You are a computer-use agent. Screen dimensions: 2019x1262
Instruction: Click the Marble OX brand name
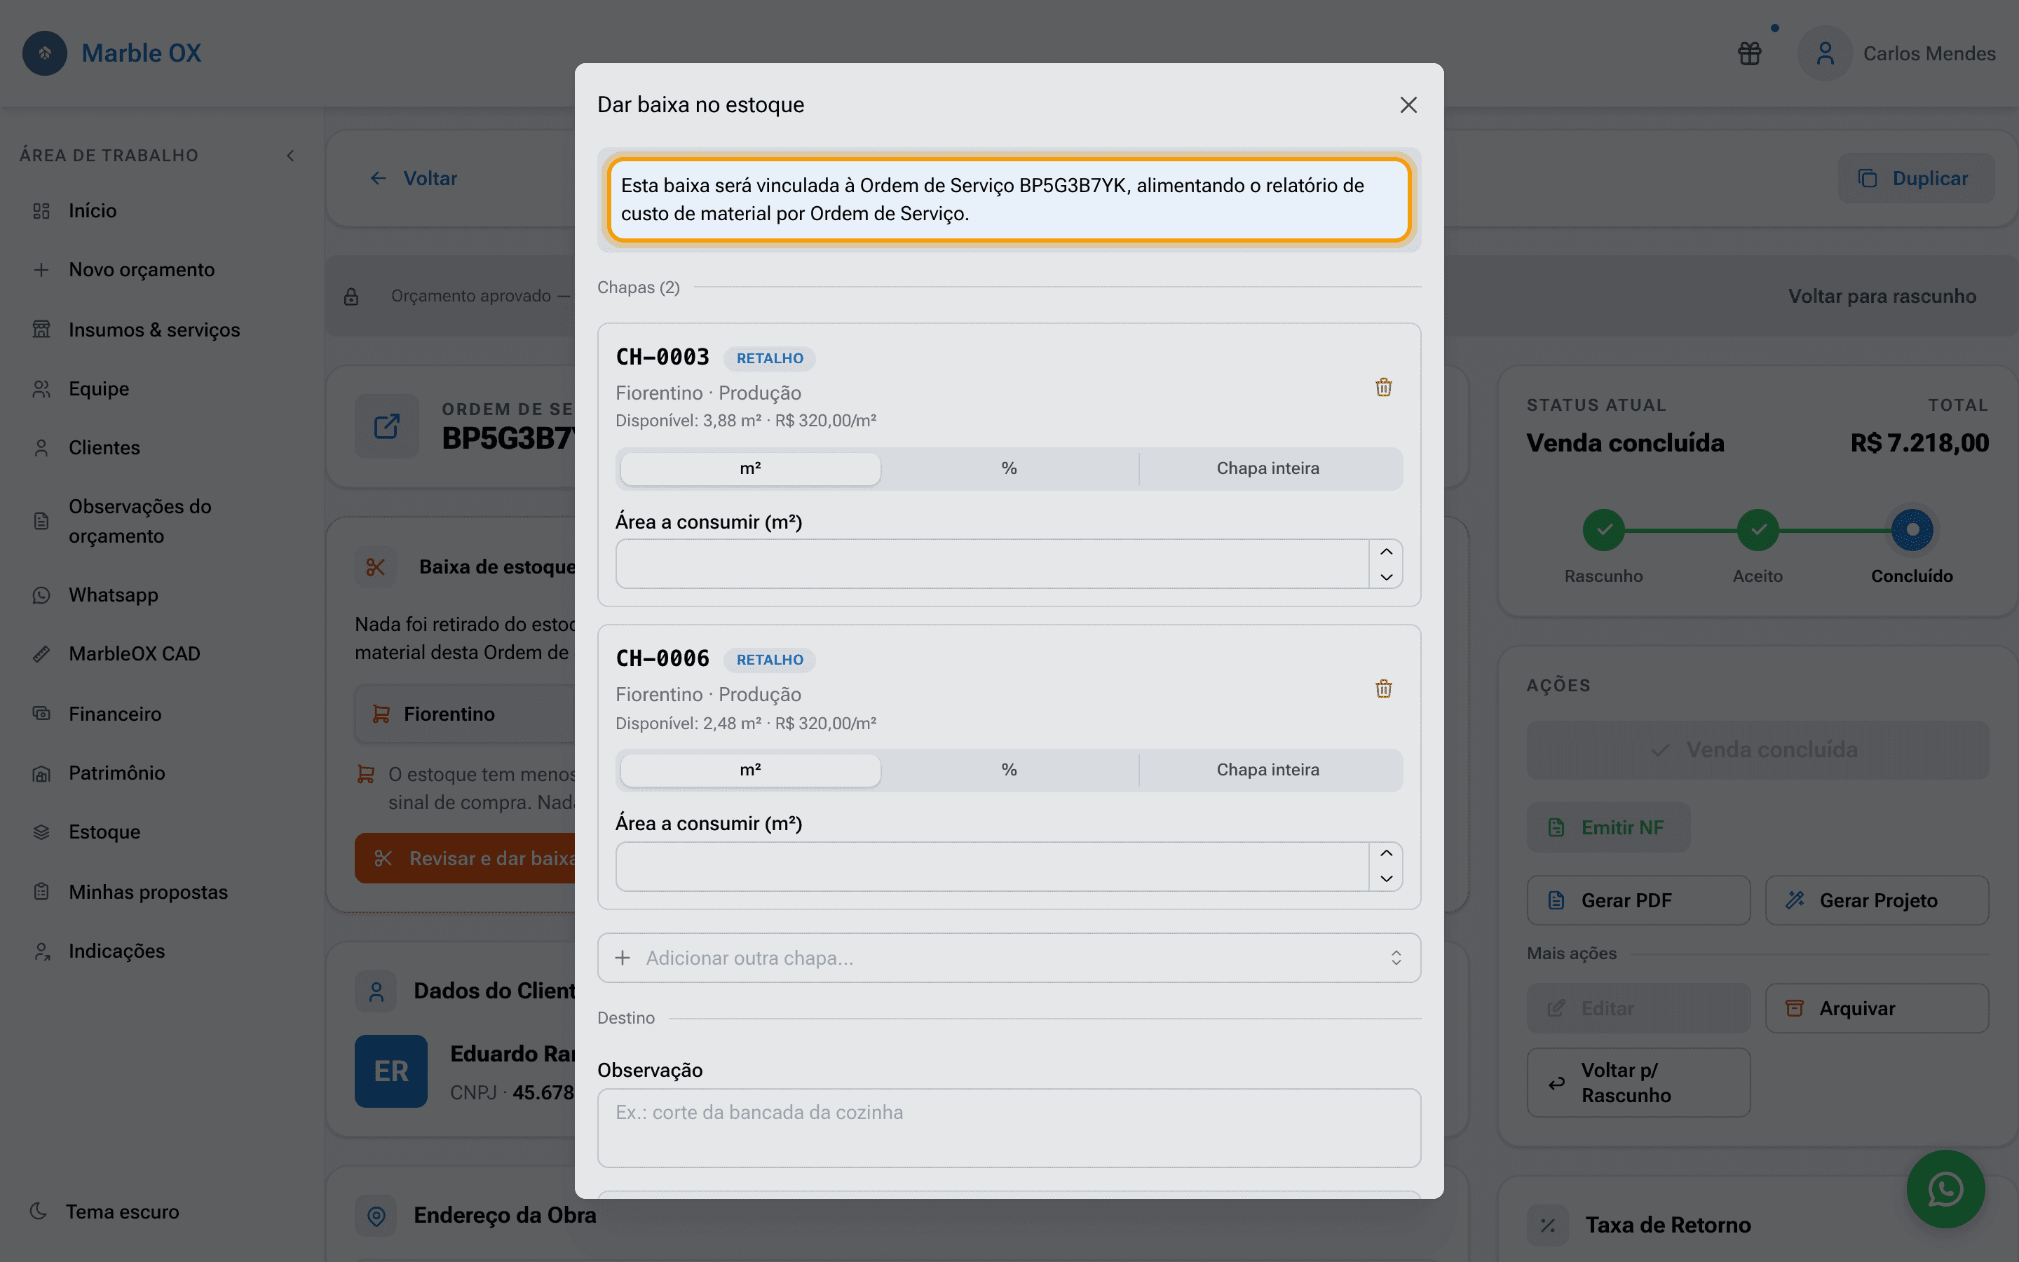[141, 53]
